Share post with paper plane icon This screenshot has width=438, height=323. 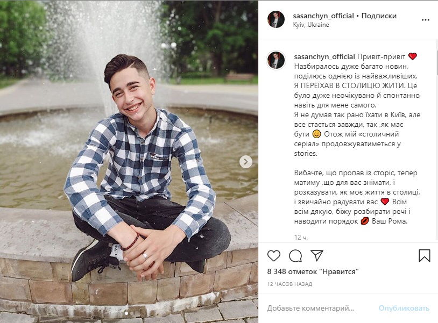[317, 255]
